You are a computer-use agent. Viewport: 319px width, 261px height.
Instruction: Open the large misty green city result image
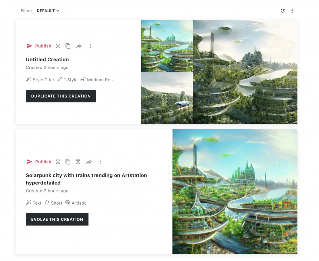tap(245, 72)
